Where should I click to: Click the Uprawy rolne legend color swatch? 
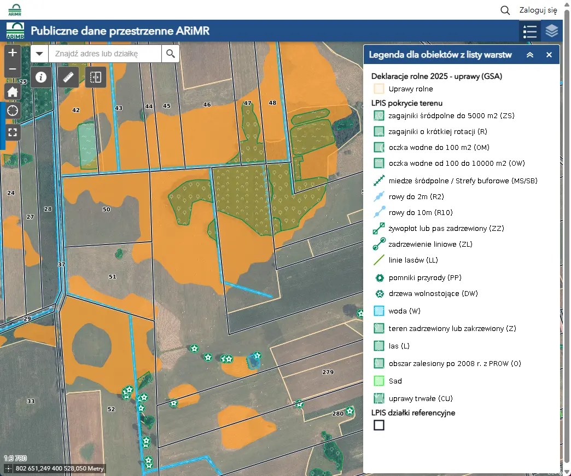click(379, 89)
